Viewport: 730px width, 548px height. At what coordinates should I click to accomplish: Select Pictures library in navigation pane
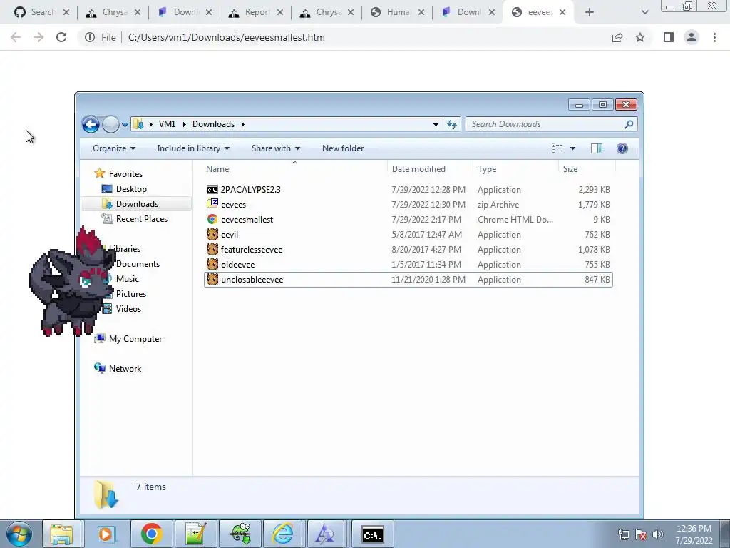tap(131, 293)
